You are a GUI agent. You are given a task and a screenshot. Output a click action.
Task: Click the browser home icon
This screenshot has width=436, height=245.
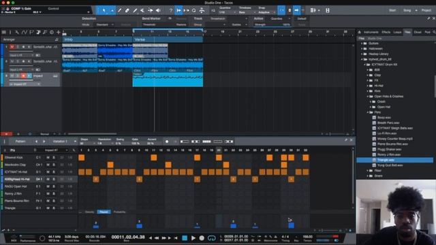pos(360,32)
